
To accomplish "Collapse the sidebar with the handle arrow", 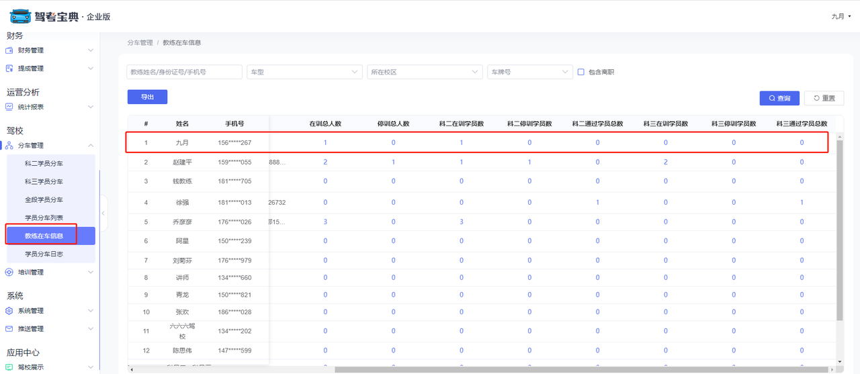I will click(x=103, y=213).
